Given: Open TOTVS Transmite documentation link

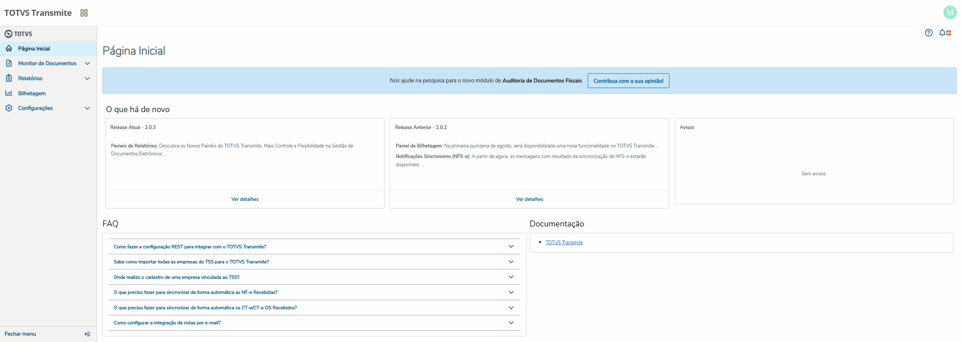Looking at the screenshot, I should point(564,242).
